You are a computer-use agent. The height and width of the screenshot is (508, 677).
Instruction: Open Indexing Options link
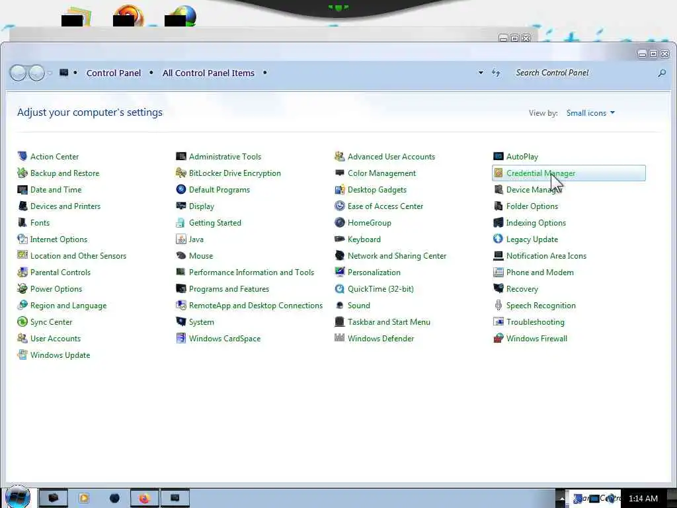coord(536,222)
